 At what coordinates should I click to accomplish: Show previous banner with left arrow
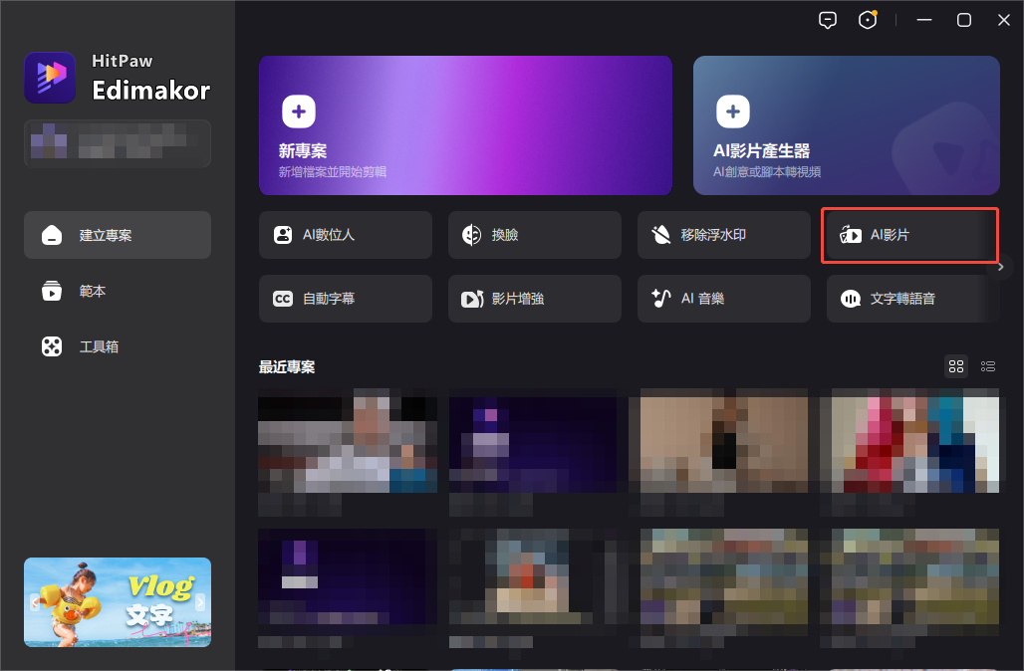point(35,602)
